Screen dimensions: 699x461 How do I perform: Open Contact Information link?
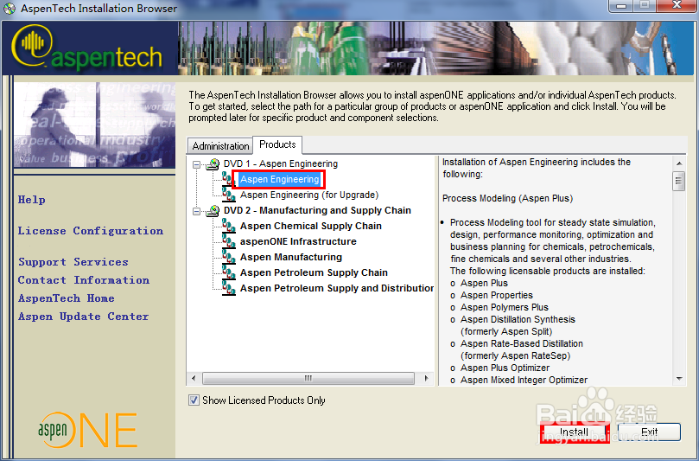[x=84, y=280]
